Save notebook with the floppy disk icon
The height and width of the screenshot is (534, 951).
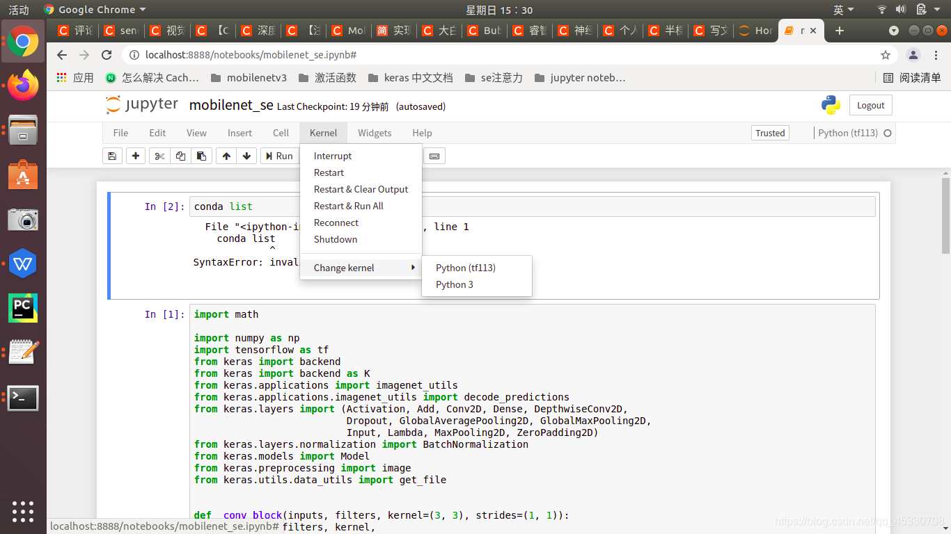(x=111, y=156)
